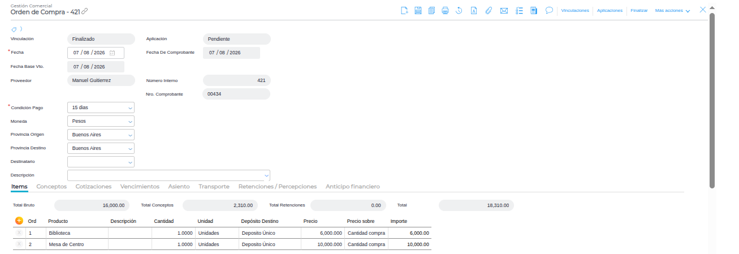The image size is (739, 254).
Task: Delete the Mesa de Centro row
Action: 19,244
